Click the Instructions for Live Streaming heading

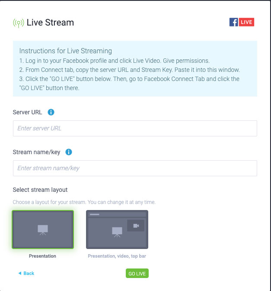(x=66, y=51)
